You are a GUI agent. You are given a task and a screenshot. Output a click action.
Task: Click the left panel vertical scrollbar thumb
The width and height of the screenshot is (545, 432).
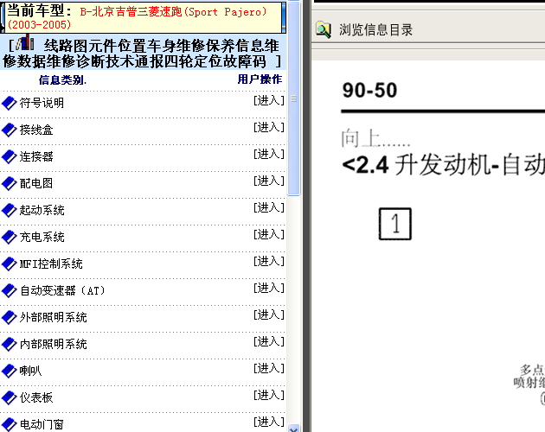coord(294,99)
